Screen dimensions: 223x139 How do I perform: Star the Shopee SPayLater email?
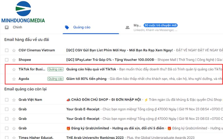[14, 60]
